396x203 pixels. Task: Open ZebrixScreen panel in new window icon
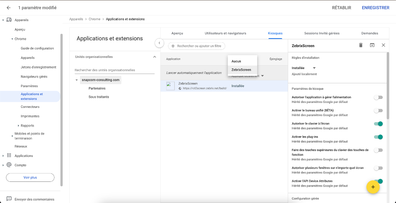[372, 45]
